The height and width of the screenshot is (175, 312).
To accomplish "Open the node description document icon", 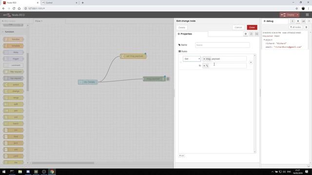I will point(251,34).
